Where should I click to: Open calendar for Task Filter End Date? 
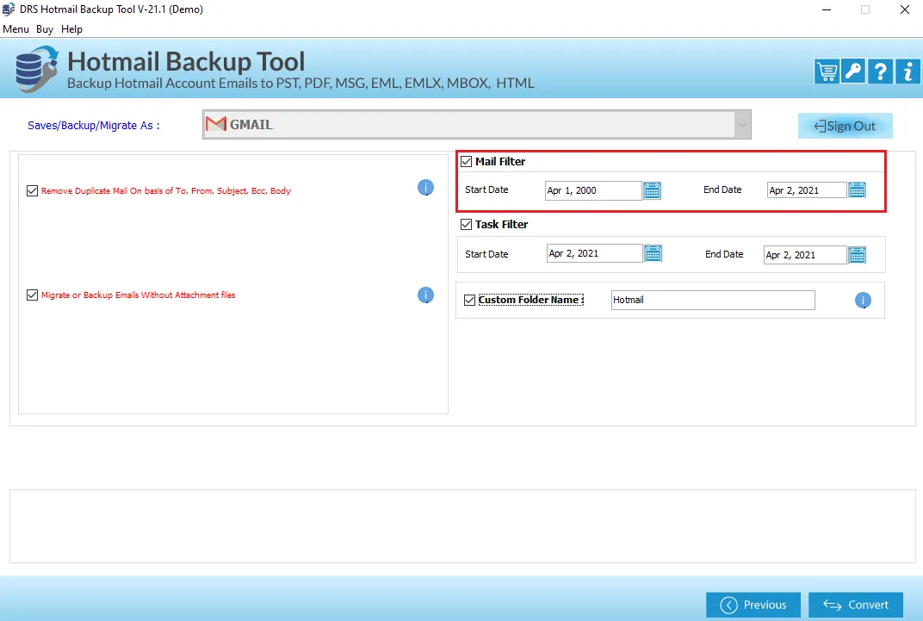pyautogui.click(x=857, y=255)
